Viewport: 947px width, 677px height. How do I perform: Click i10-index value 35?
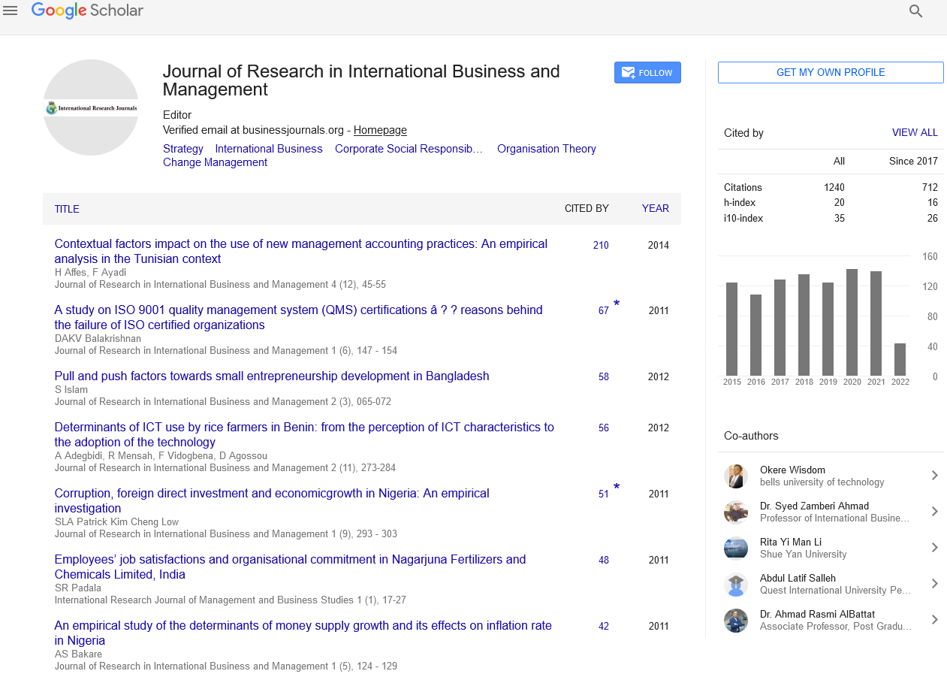[840, 218]
